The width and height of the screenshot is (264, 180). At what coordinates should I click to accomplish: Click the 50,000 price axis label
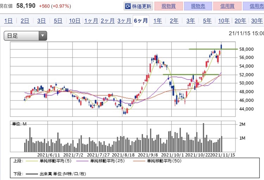click(x=246, y=83)
